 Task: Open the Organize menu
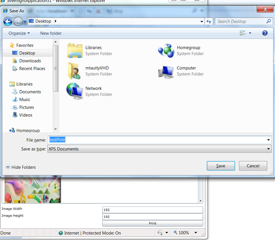point(19,33)
